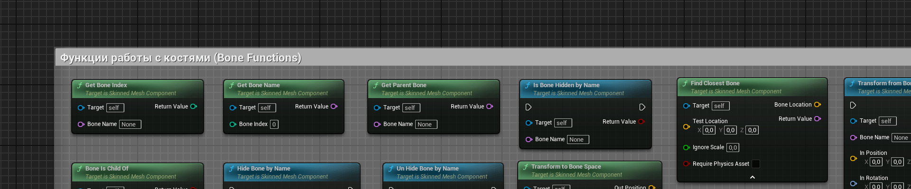Click execution output pin on Is Bone Hidden by Name
The height and width of the screenshot is (189, 911).
tap(642, 108)
